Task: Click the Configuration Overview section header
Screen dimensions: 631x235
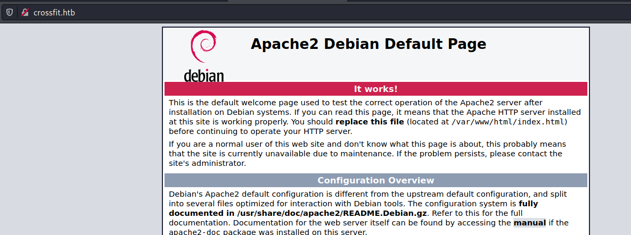Action: coord(376,180)
